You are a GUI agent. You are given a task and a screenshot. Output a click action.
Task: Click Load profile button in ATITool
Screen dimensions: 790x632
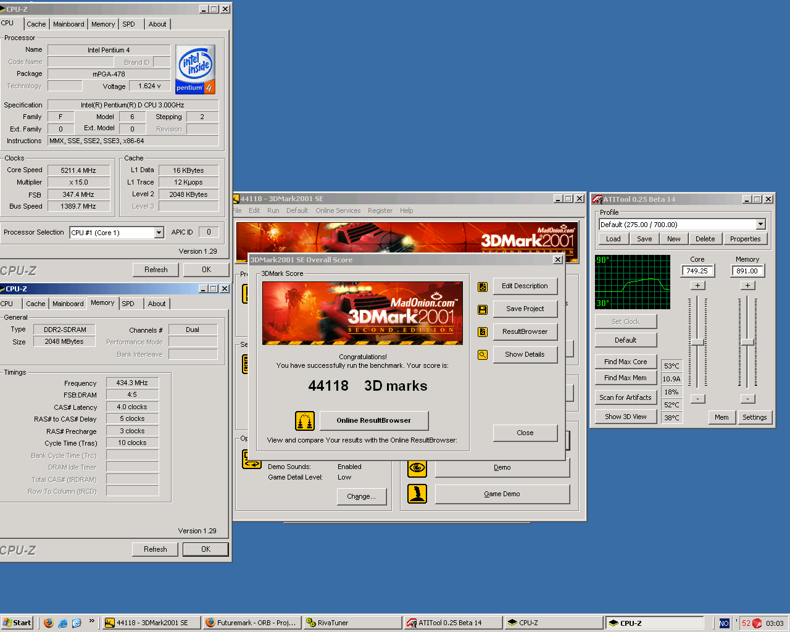coord(613,239)
